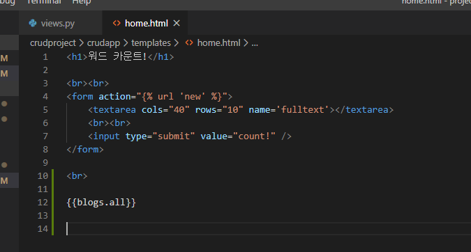Click crudproject in the breadcrumb
The width and height of the screenshot is (471, 252).
coord(53,43)
